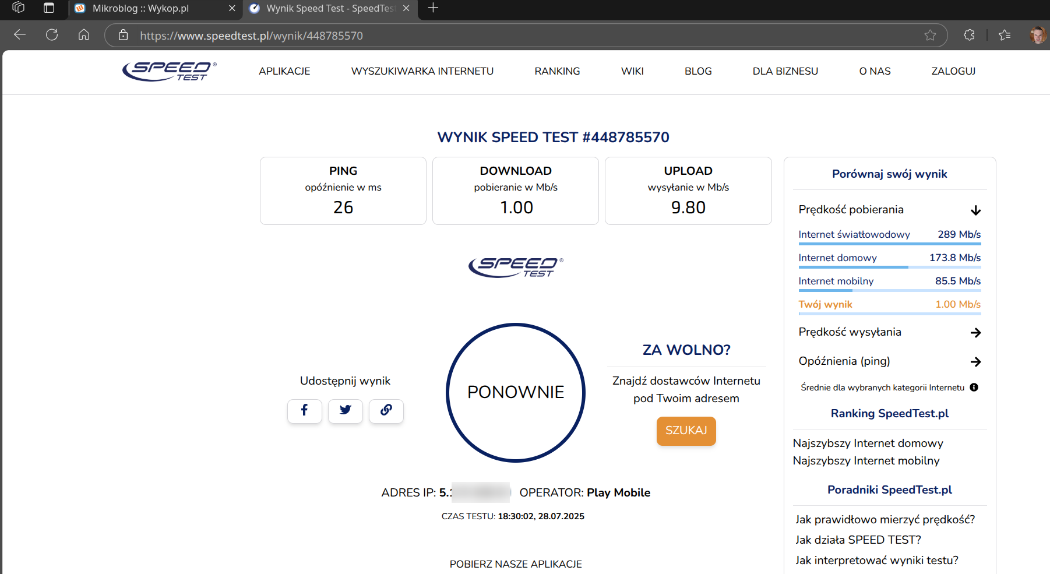Click the URL address bar

[x=524, y=36]
